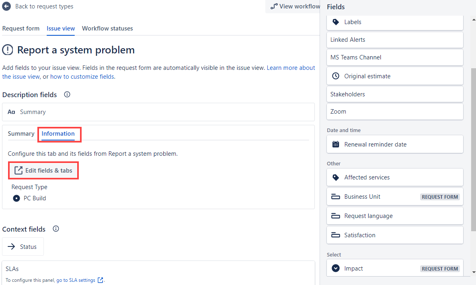Click Back to request types
The width and height of the screenshot is (476, 285).
[44, 6]
